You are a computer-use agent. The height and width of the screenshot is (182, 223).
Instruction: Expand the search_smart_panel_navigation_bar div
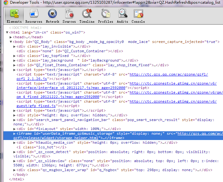pos(14,120)
